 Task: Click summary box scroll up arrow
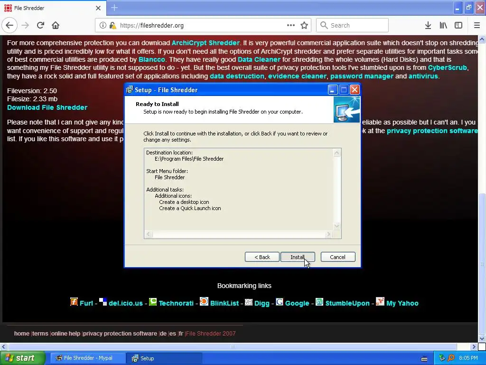click(x=336, y=153)
